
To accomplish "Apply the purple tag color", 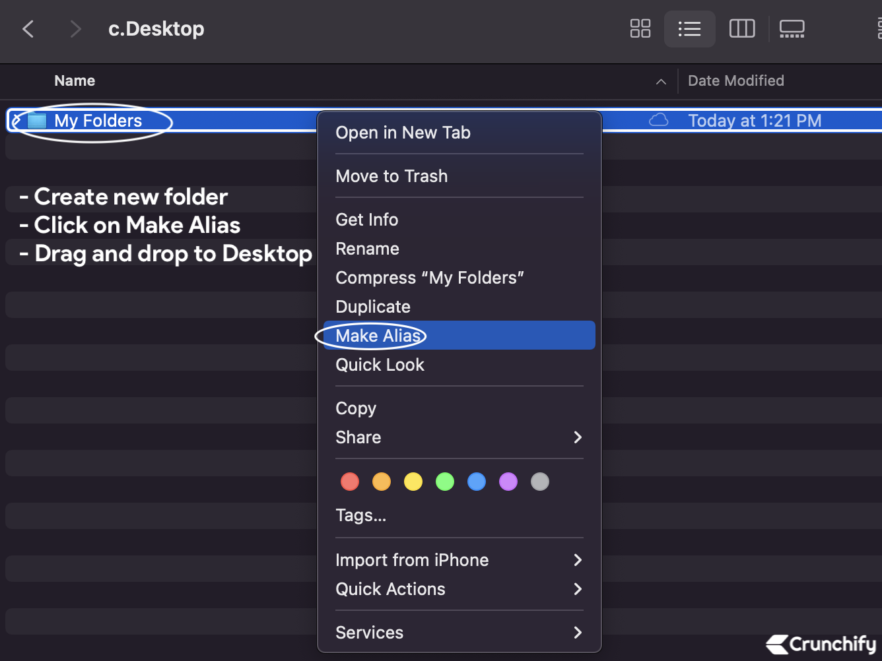I will click(x=508, y=482).
